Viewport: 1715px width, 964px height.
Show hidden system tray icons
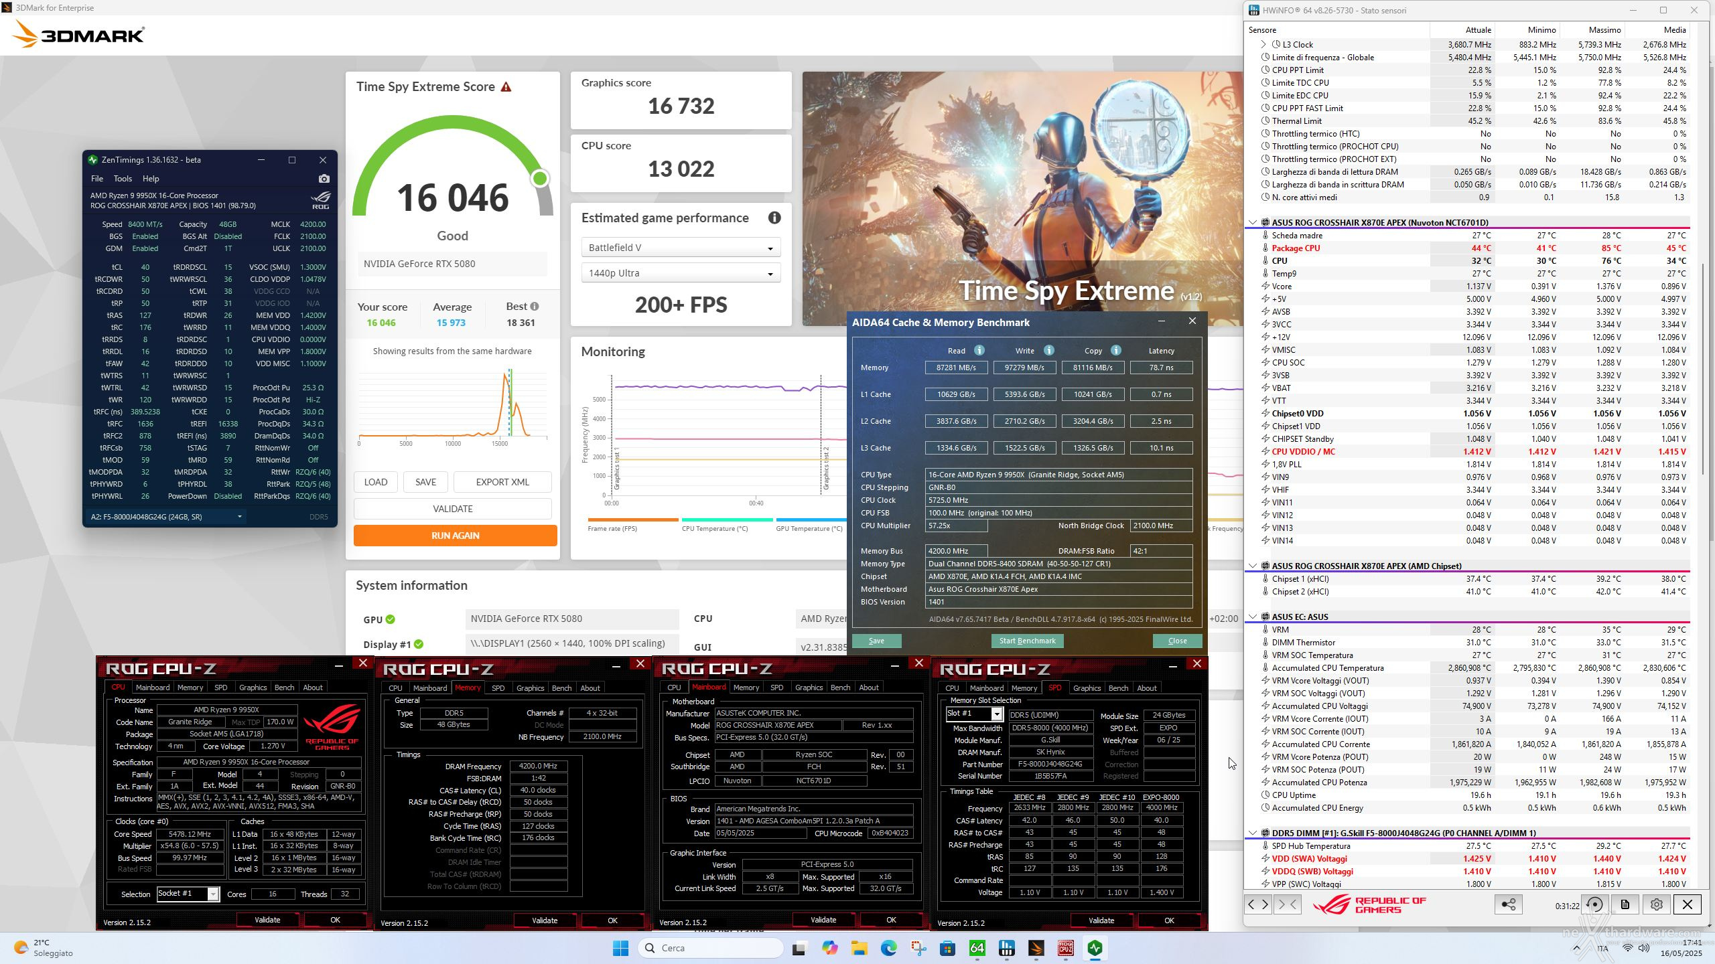(1576, 948)
